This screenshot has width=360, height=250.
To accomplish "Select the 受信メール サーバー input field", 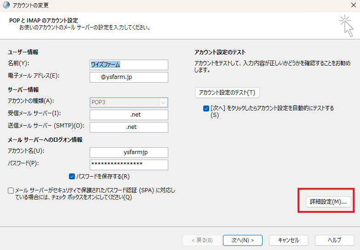I will (129, 115).
